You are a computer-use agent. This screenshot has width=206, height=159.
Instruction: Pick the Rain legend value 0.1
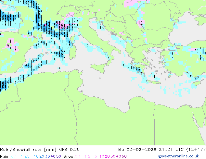click(14, 156)
